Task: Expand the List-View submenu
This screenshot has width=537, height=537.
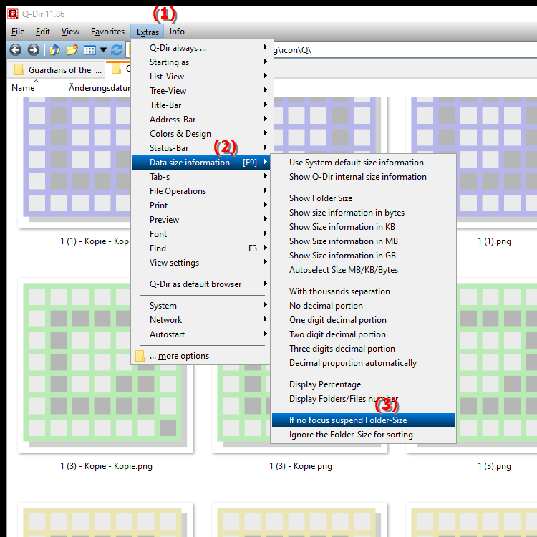Action: coord(201,77)
